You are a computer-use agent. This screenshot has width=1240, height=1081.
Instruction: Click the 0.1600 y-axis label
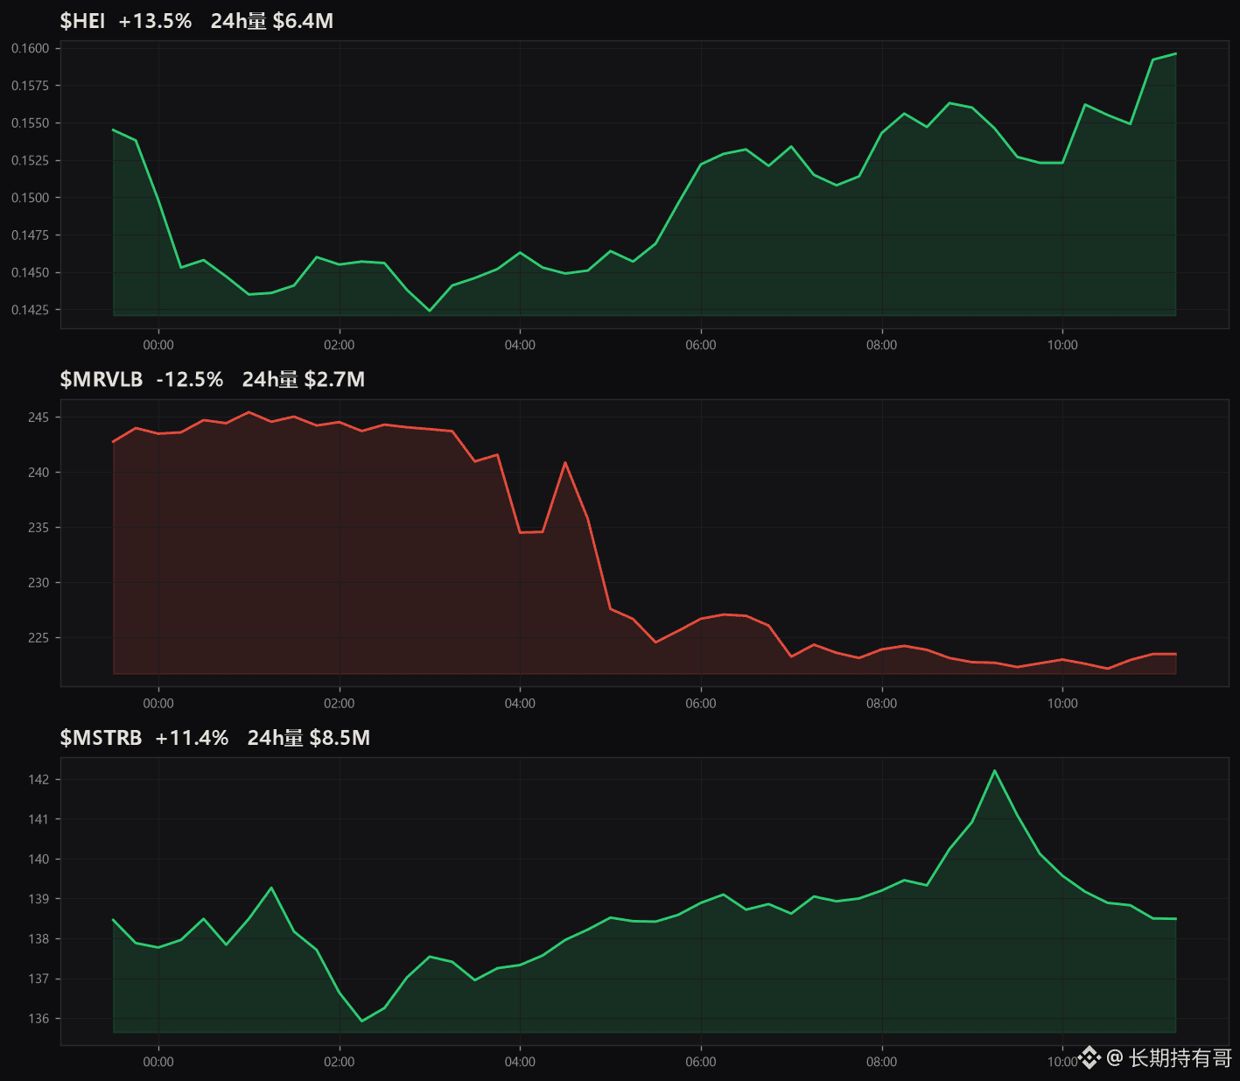(x=31, y=48)
